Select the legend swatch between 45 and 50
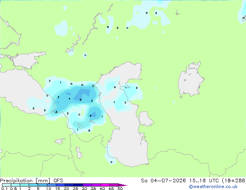 [x=114, y=185]
